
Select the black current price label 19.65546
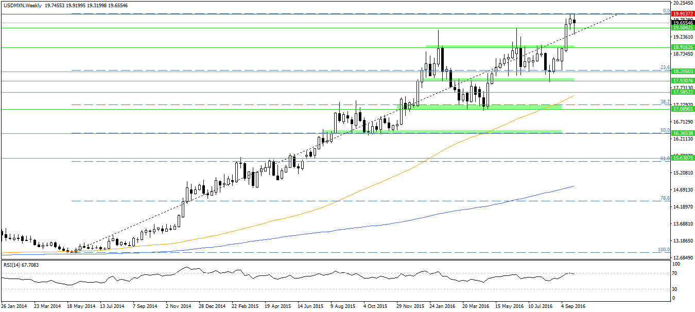683,23
